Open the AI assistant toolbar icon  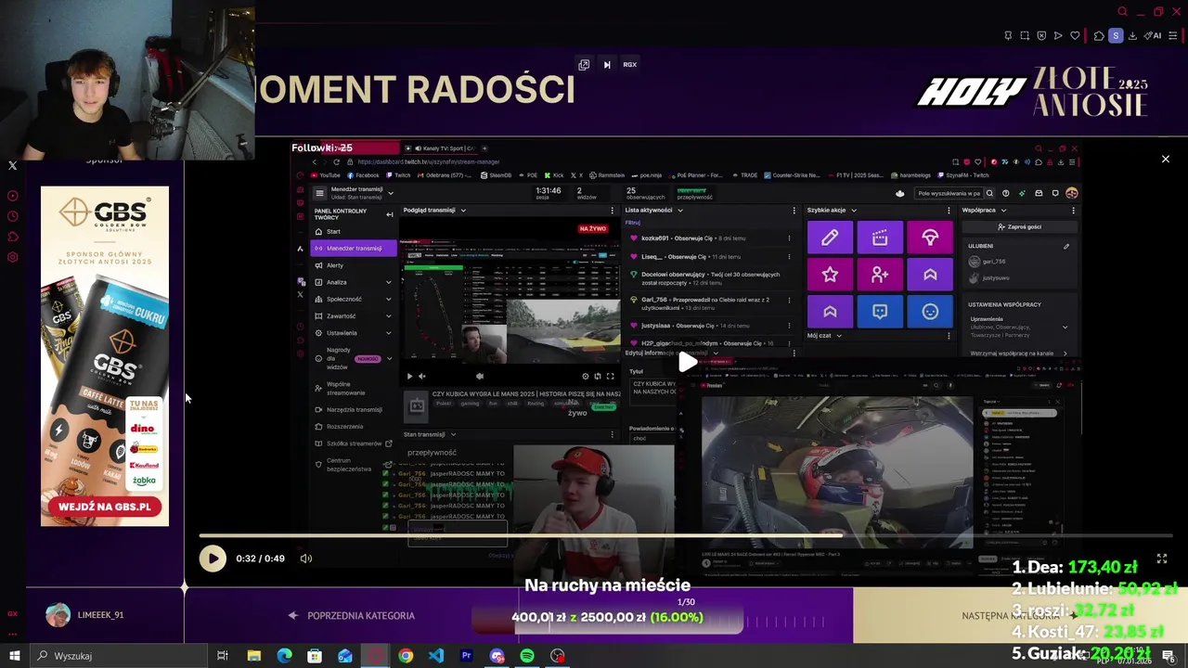[x=1153, y=36]
